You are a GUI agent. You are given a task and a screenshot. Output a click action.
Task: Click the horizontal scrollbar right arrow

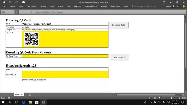(x=183, y=94)
